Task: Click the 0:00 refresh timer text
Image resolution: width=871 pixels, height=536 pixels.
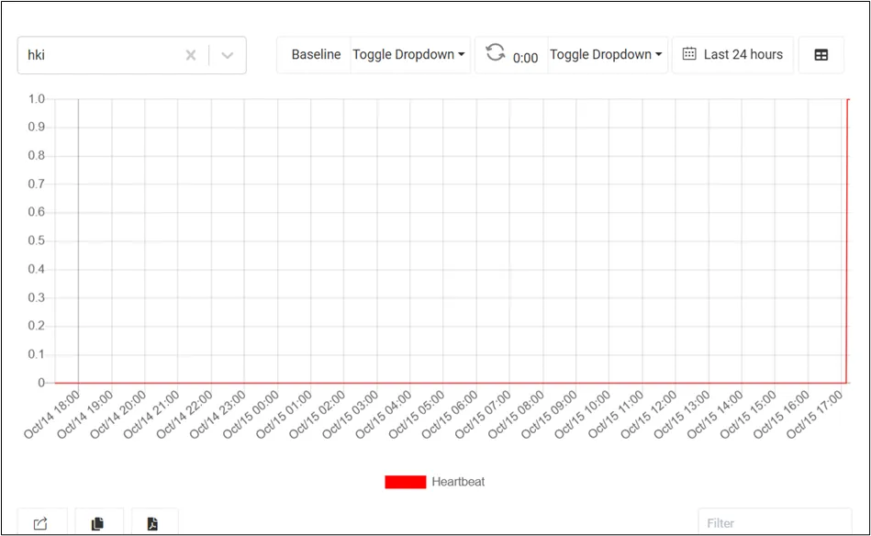Action: (526, 58)
